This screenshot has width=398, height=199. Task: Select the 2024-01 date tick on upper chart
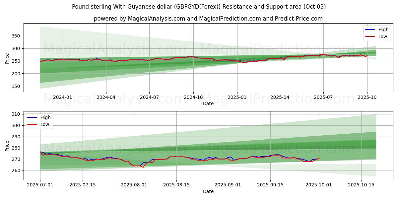coord(62,97)
